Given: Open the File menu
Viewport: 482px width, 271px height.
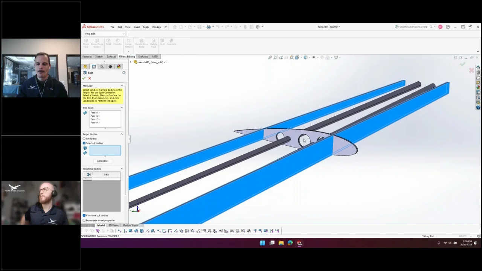Looking at the screenshot, I should pos(112,27).
